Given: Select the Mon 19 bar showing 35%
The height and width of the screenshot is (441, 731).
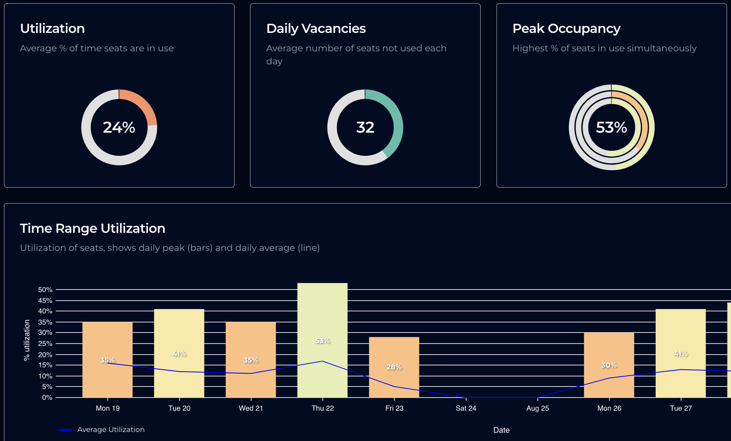Looking at the screenshot, I should 107,360.
